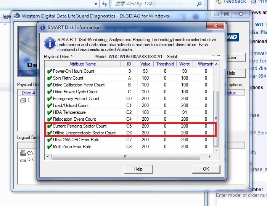Image resolution: width=267 pixels, height=206 pixels.
Task: Select the HDA Temperature row text
Action: 69,112
